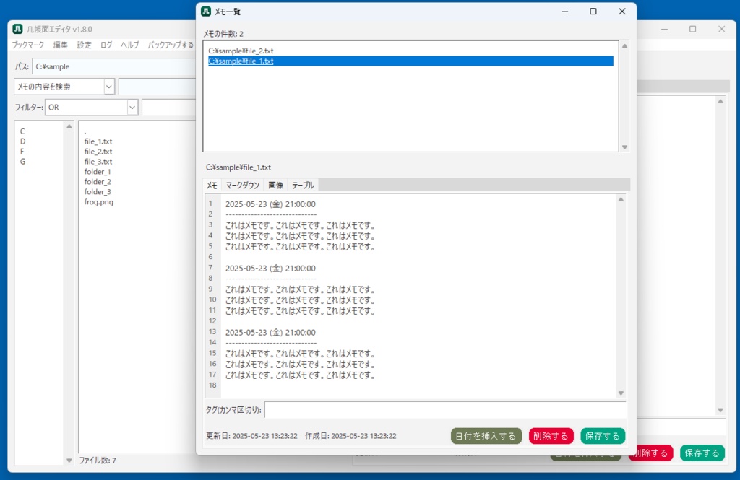Click empty line 18 in memo editor

pyautogui.click(x=418, y=385)
